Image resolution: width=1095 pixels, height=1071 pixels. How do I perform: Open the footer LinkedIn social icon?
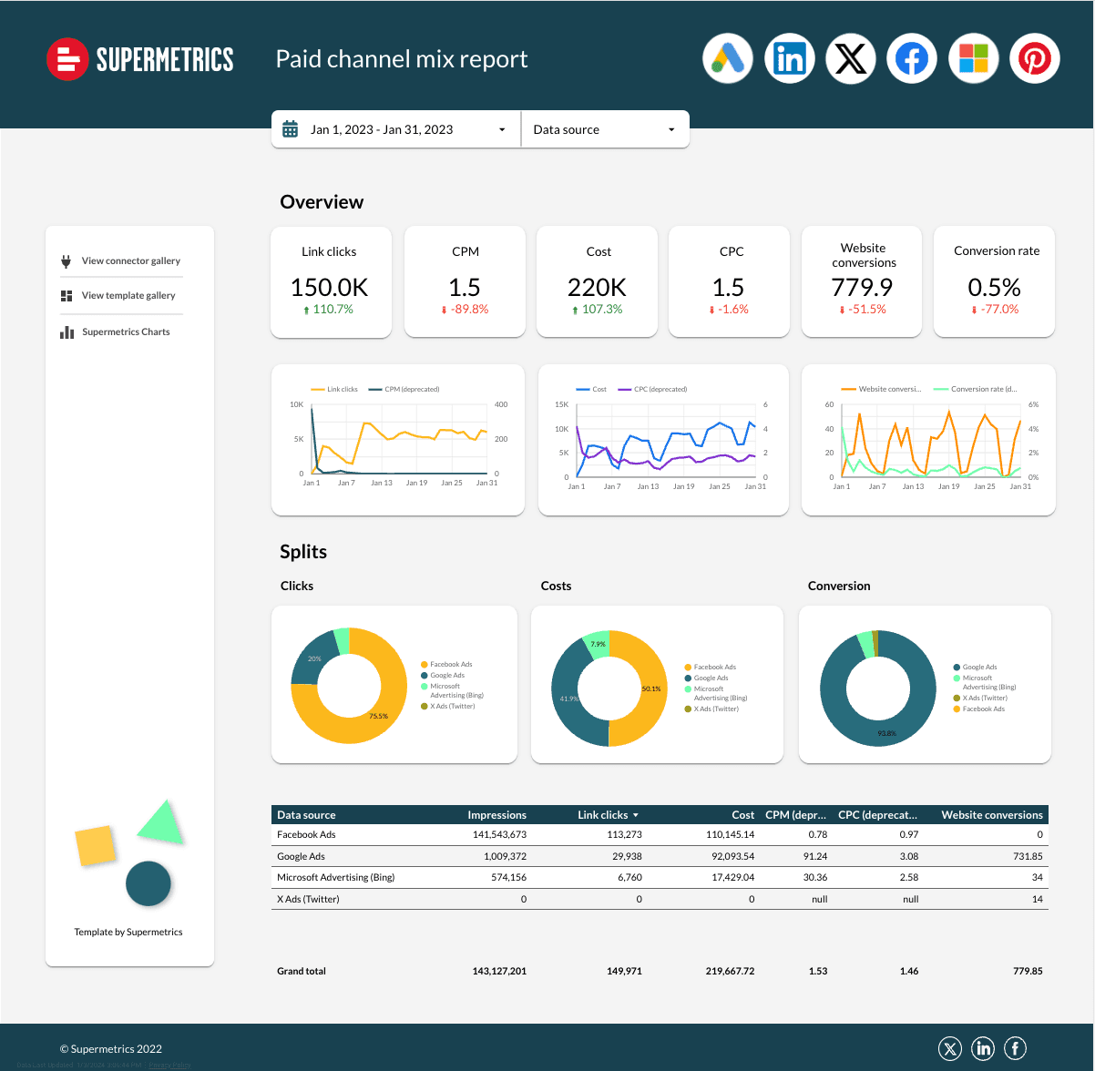tap(983, 1049)
